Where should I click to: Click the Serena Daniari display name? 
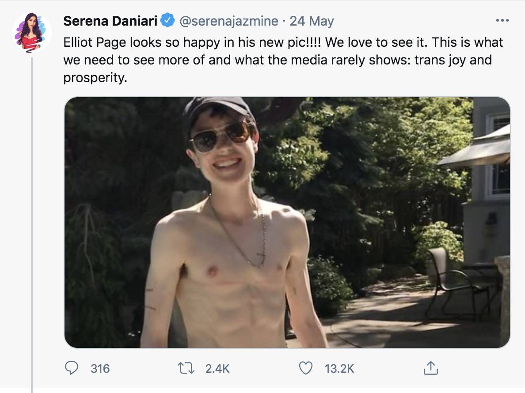(110, 21)
